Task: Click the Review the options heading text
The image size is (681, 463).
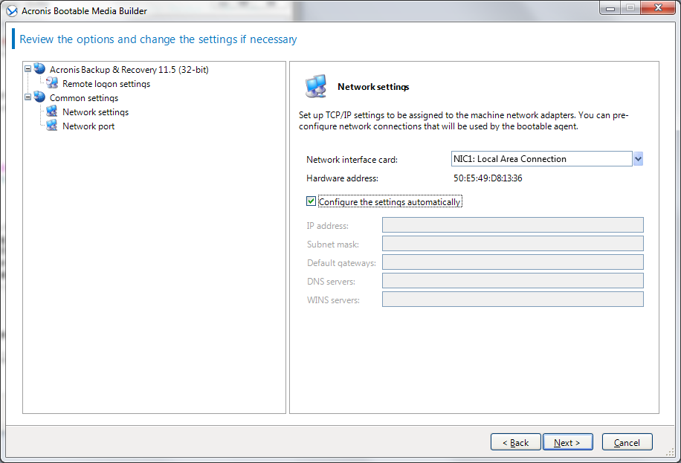Action: 158,39
